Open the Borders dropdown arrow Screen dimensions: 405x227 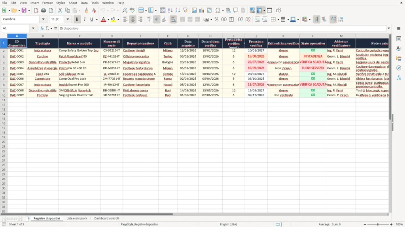pos(278,20)
